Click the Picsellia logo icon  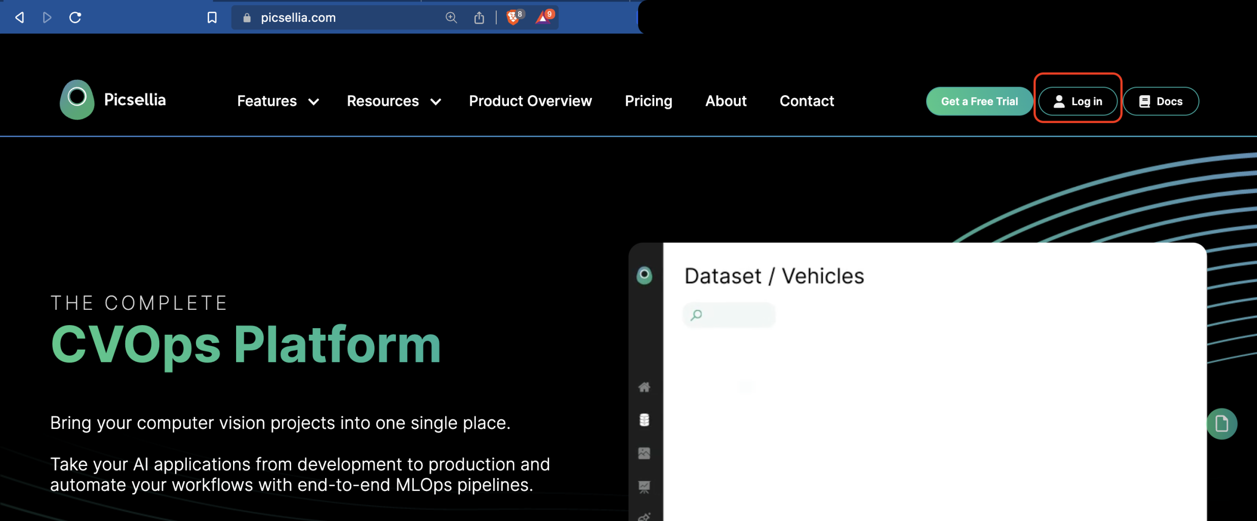point(77,99)
